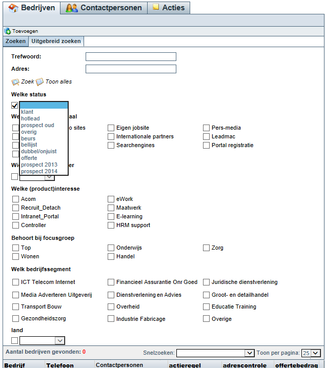The width and height of the screenshot is (325, 368).
Task: Check the Zorg checkbox
Action: point(206,248)
